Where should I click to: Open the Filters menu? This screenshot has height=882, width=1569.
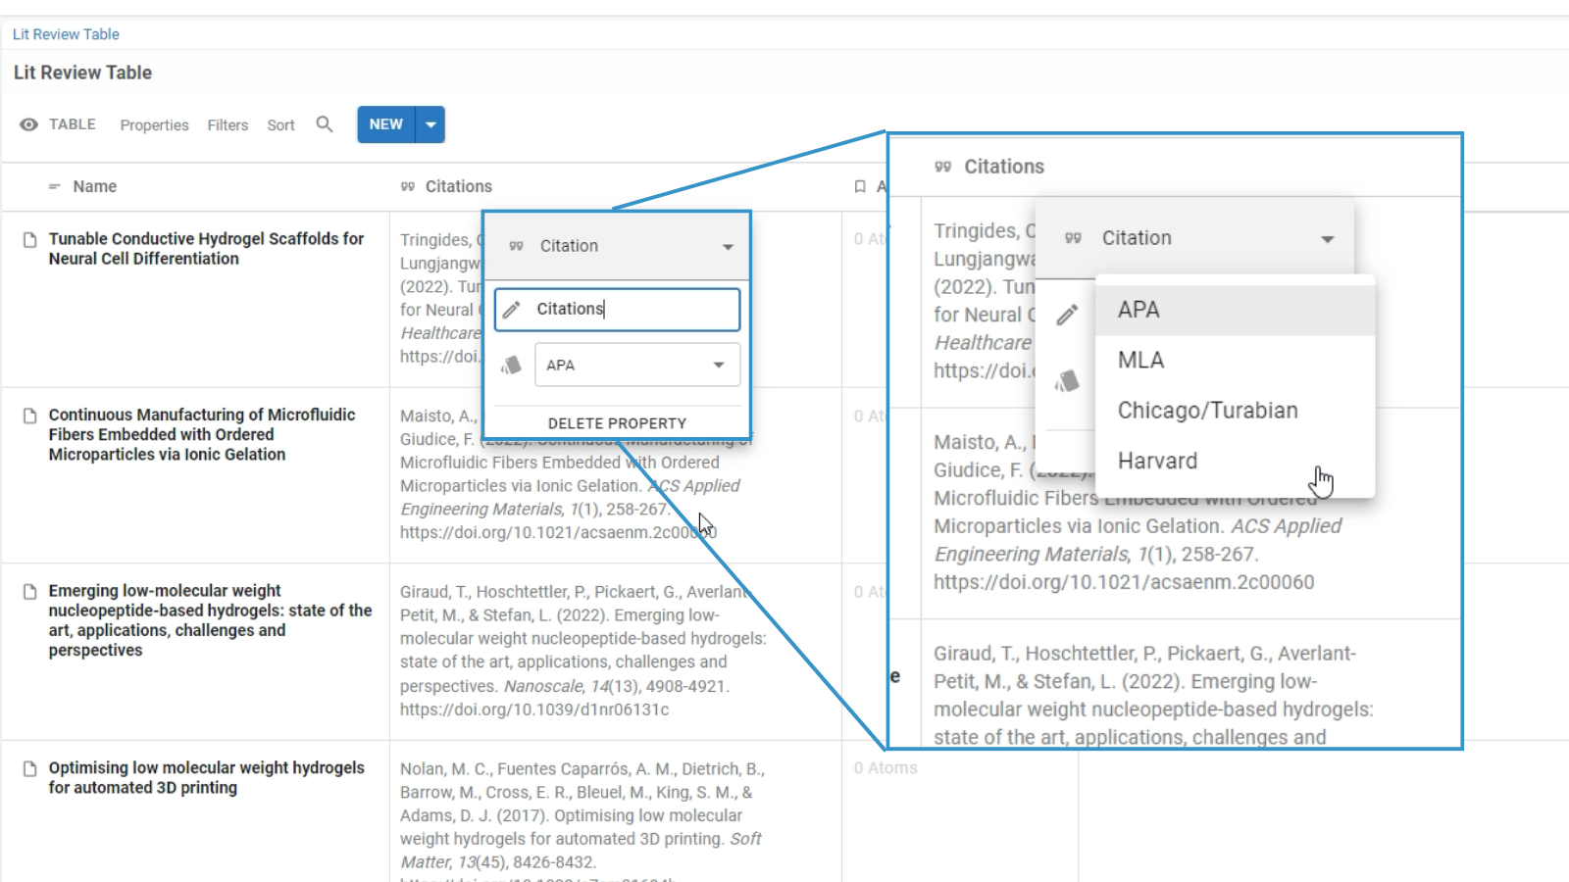[x=228, y=124]
